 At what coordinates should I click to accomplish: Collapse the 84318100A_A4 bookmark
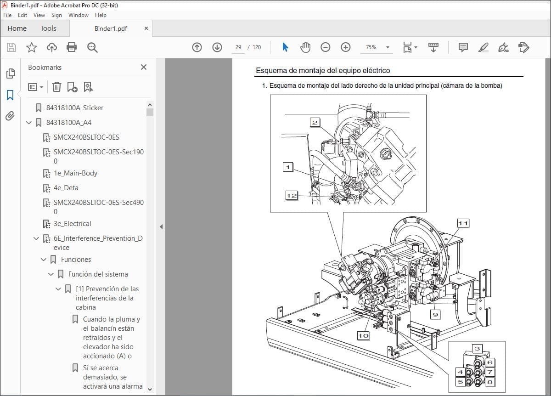click(29, 123)
